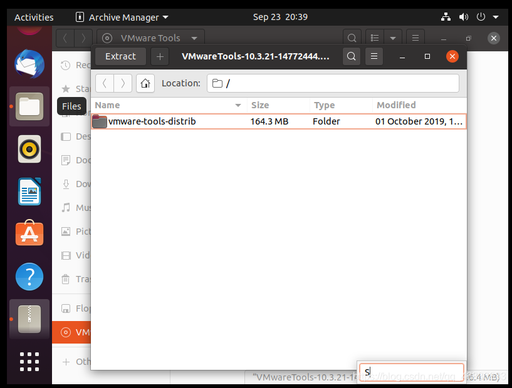Screen dimensions: 512x388
Task: Open Floppy Disk in the Files sidebar
Action: (x=72, y=309)
